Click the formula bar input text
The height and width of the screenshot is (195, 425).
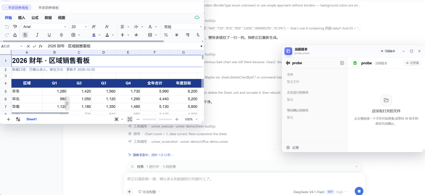pyautogui.click(x=69, y=46)
